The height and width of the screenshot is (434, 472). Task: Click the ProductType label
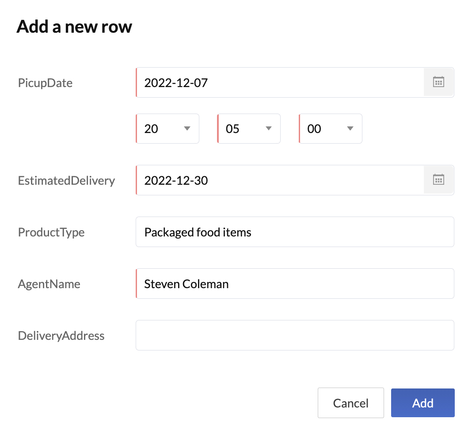click(x=51, y=232)
